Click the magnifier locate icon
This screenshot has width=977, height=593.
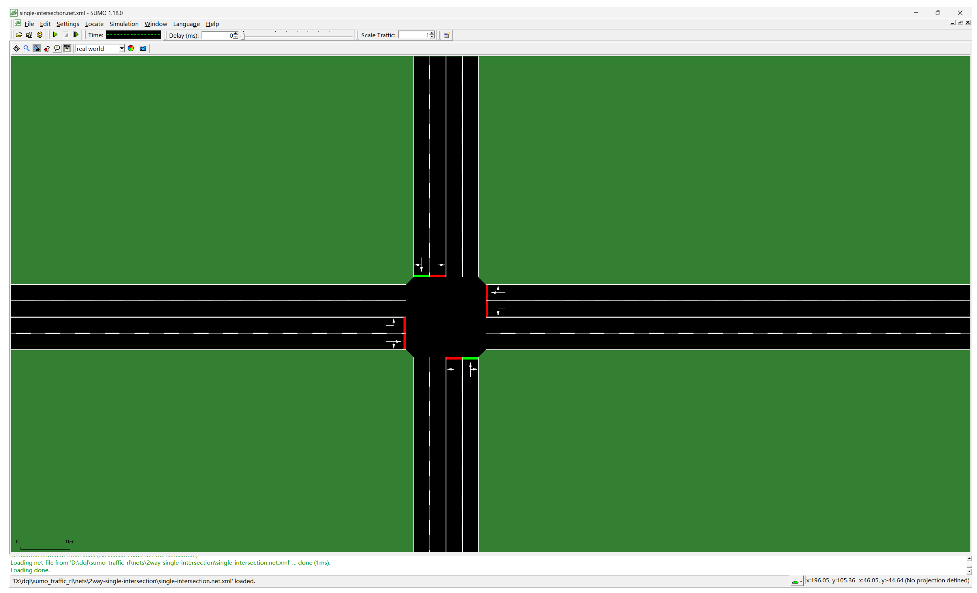pyautogui.click(x=27, y=48)
